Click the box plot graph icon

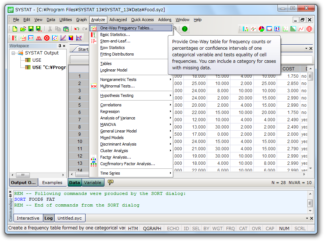click(277, 29)
